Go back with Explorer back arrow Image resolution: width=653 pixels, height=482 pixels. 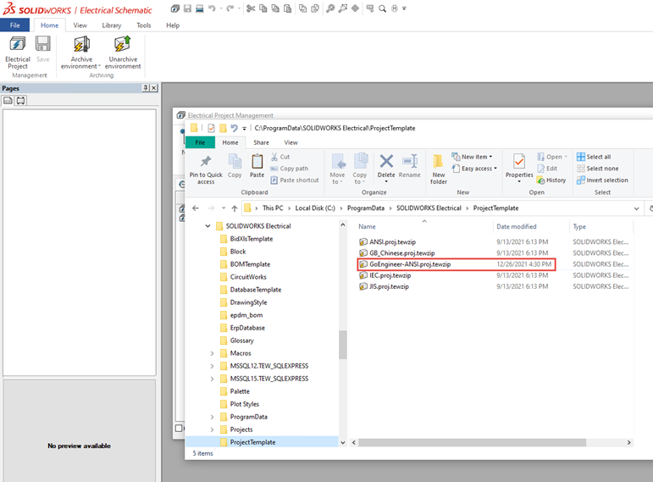pos(196,208)
